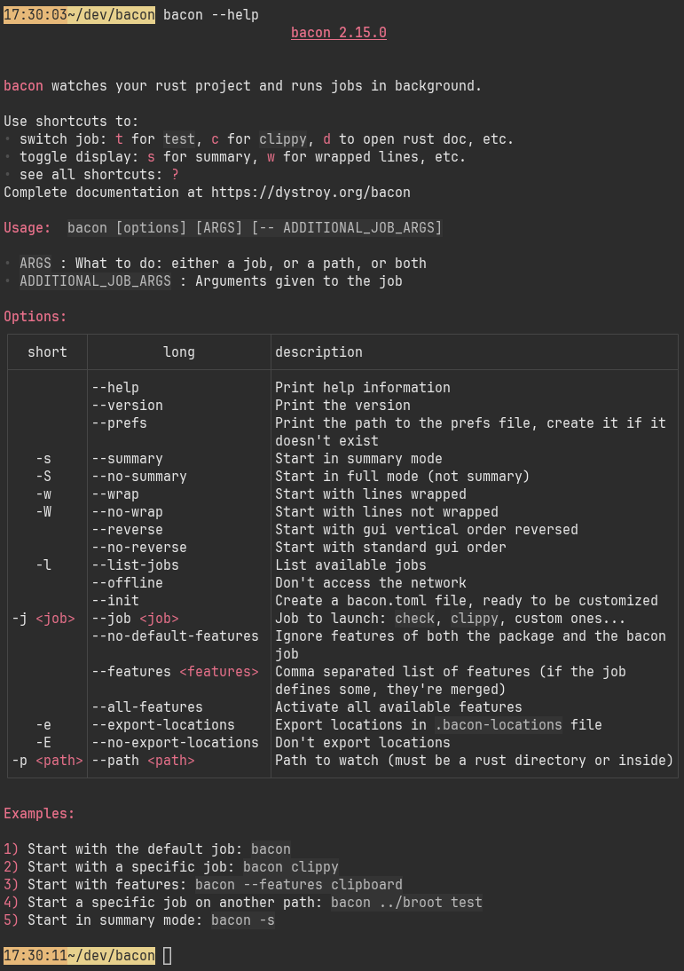Select the 'bacon clippy' example command
The image size is (684, 971).
click(291, 867)
